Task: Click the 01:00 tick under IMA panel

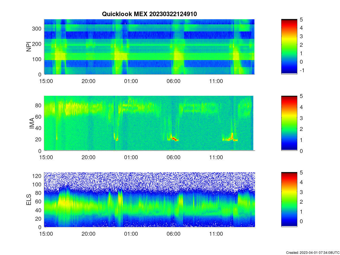Action: click(131, 158)
